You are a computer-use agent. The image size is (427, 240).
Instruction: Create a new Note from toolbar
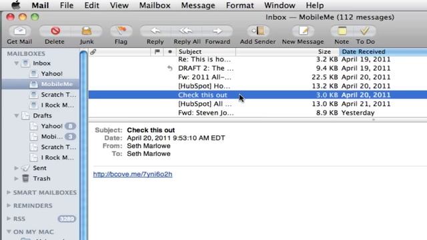pyautogui.click(x=342, y=31)
